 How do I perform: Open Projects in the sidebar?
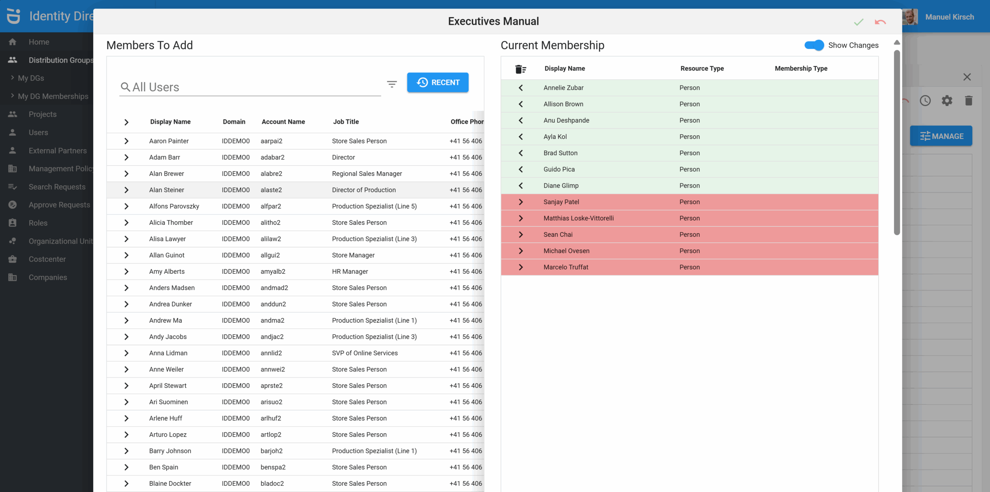click(x=43, y=114)
